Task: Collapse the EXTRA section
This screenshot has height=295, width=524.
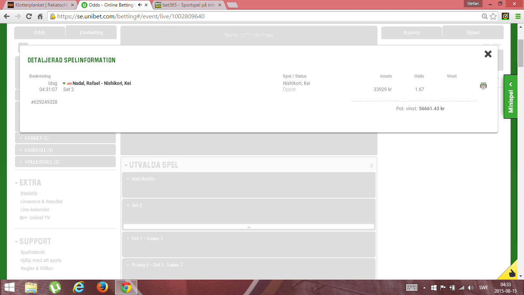Action: click(x=28, y=183)
